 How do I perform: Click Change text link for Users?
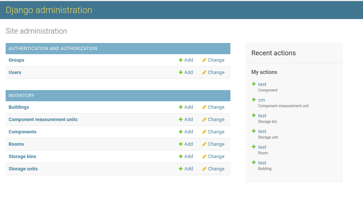point(216,72)
